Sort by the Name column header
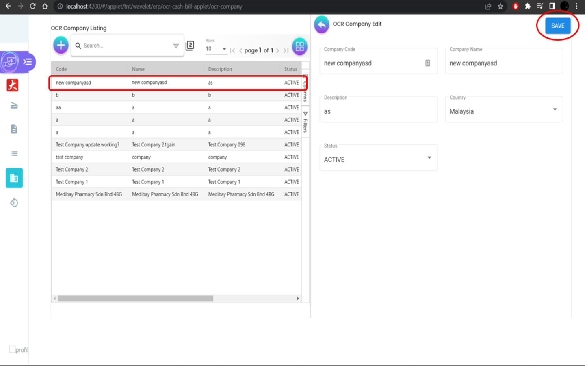This screenshot has width=585, height=366. pyautogui.click(x=138, y=69)
